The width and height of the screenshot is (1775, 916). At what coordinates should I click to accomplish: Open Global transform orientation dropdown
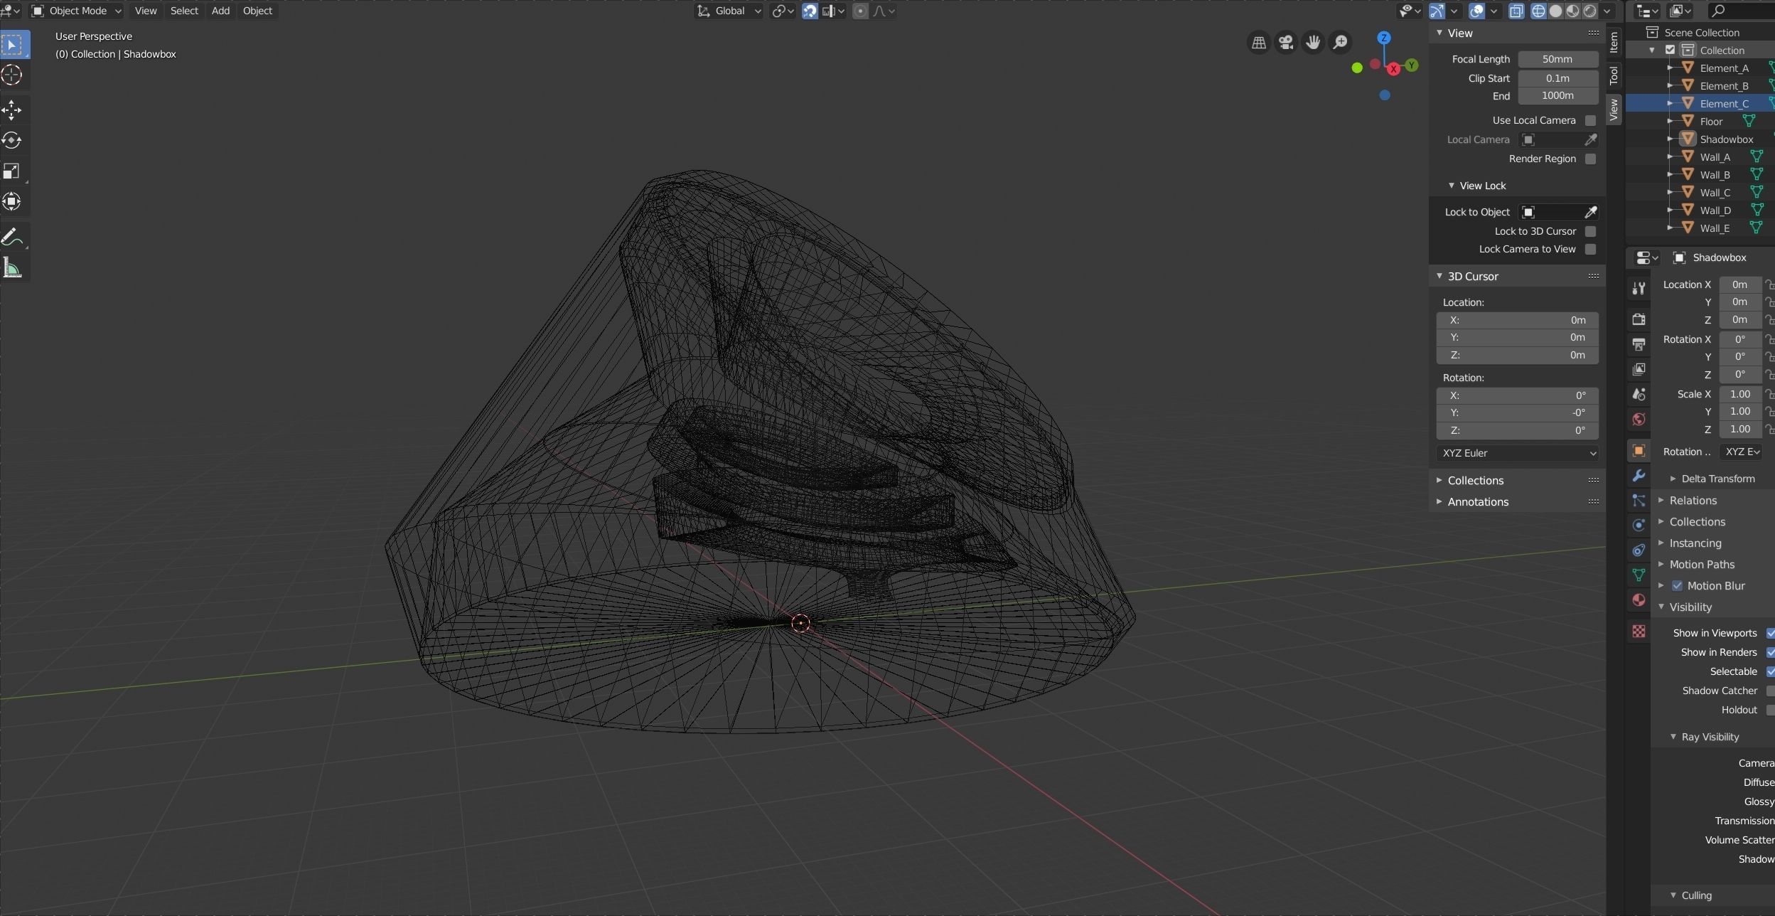729,11
